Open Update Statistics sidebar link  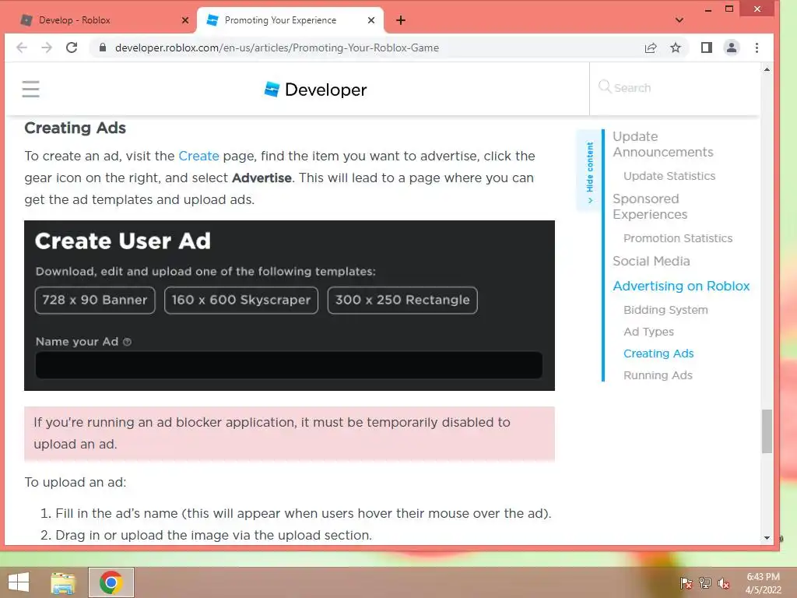click(669, 176)
